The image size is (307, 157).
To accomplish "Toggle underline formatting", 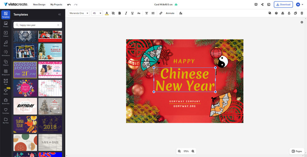I will pyautogui.click(x=132, y=13).
